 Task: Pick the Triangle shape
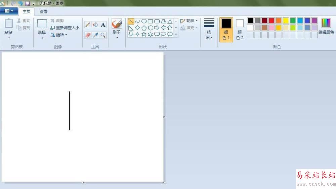pyautogui.click(x=170, y=21)
